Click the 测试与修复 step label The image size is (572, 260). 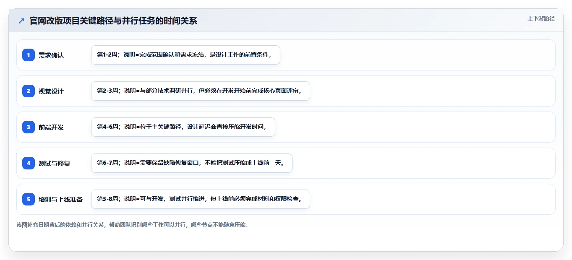pyautogui.click(x=54, y=163)
